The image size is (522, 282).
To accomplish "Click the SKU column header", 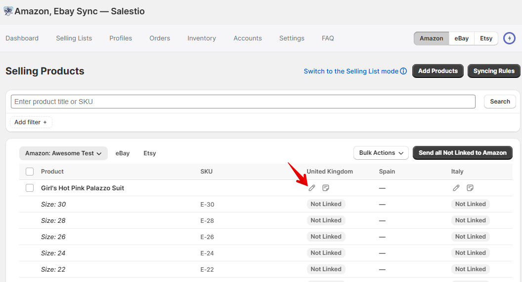I will (x=207, y=172).
